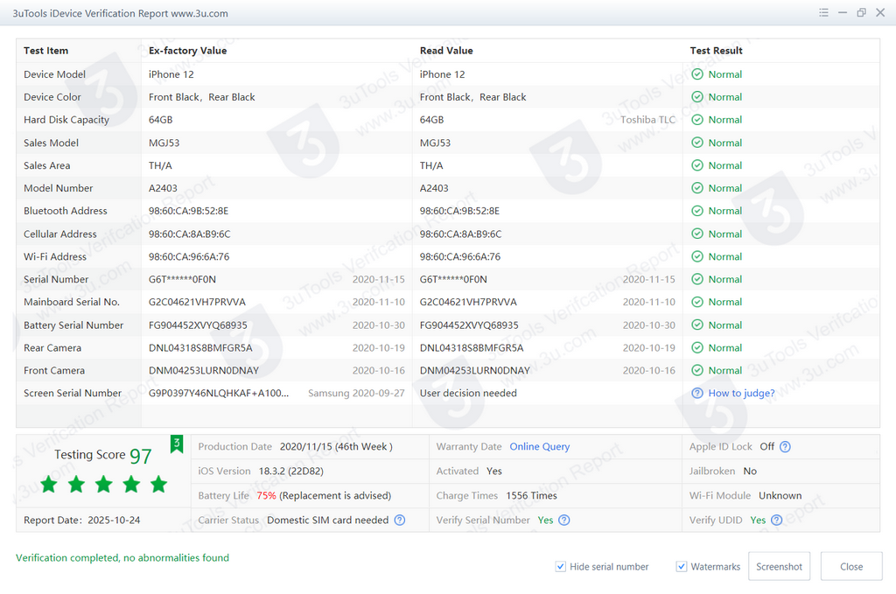Uncheck the Watermarks checkbox
This screenshot has width=896, height=594.
[681, 567]
